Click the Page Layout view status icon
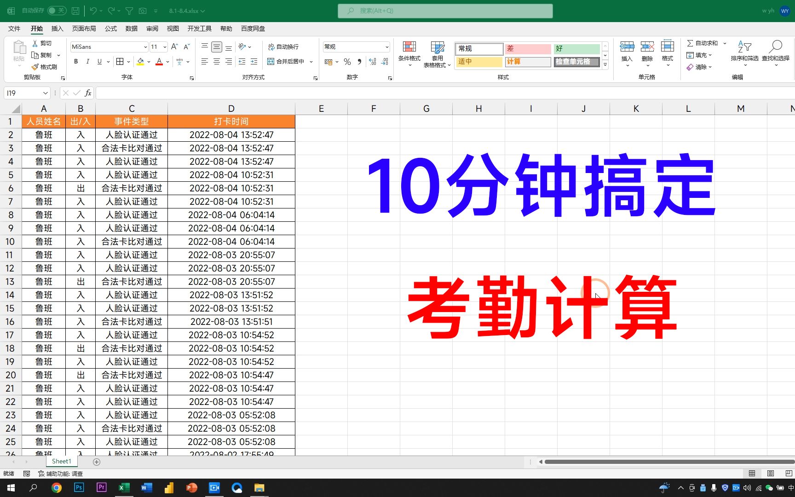This screenshot has width=795, height=497. (x=771, y=474)
